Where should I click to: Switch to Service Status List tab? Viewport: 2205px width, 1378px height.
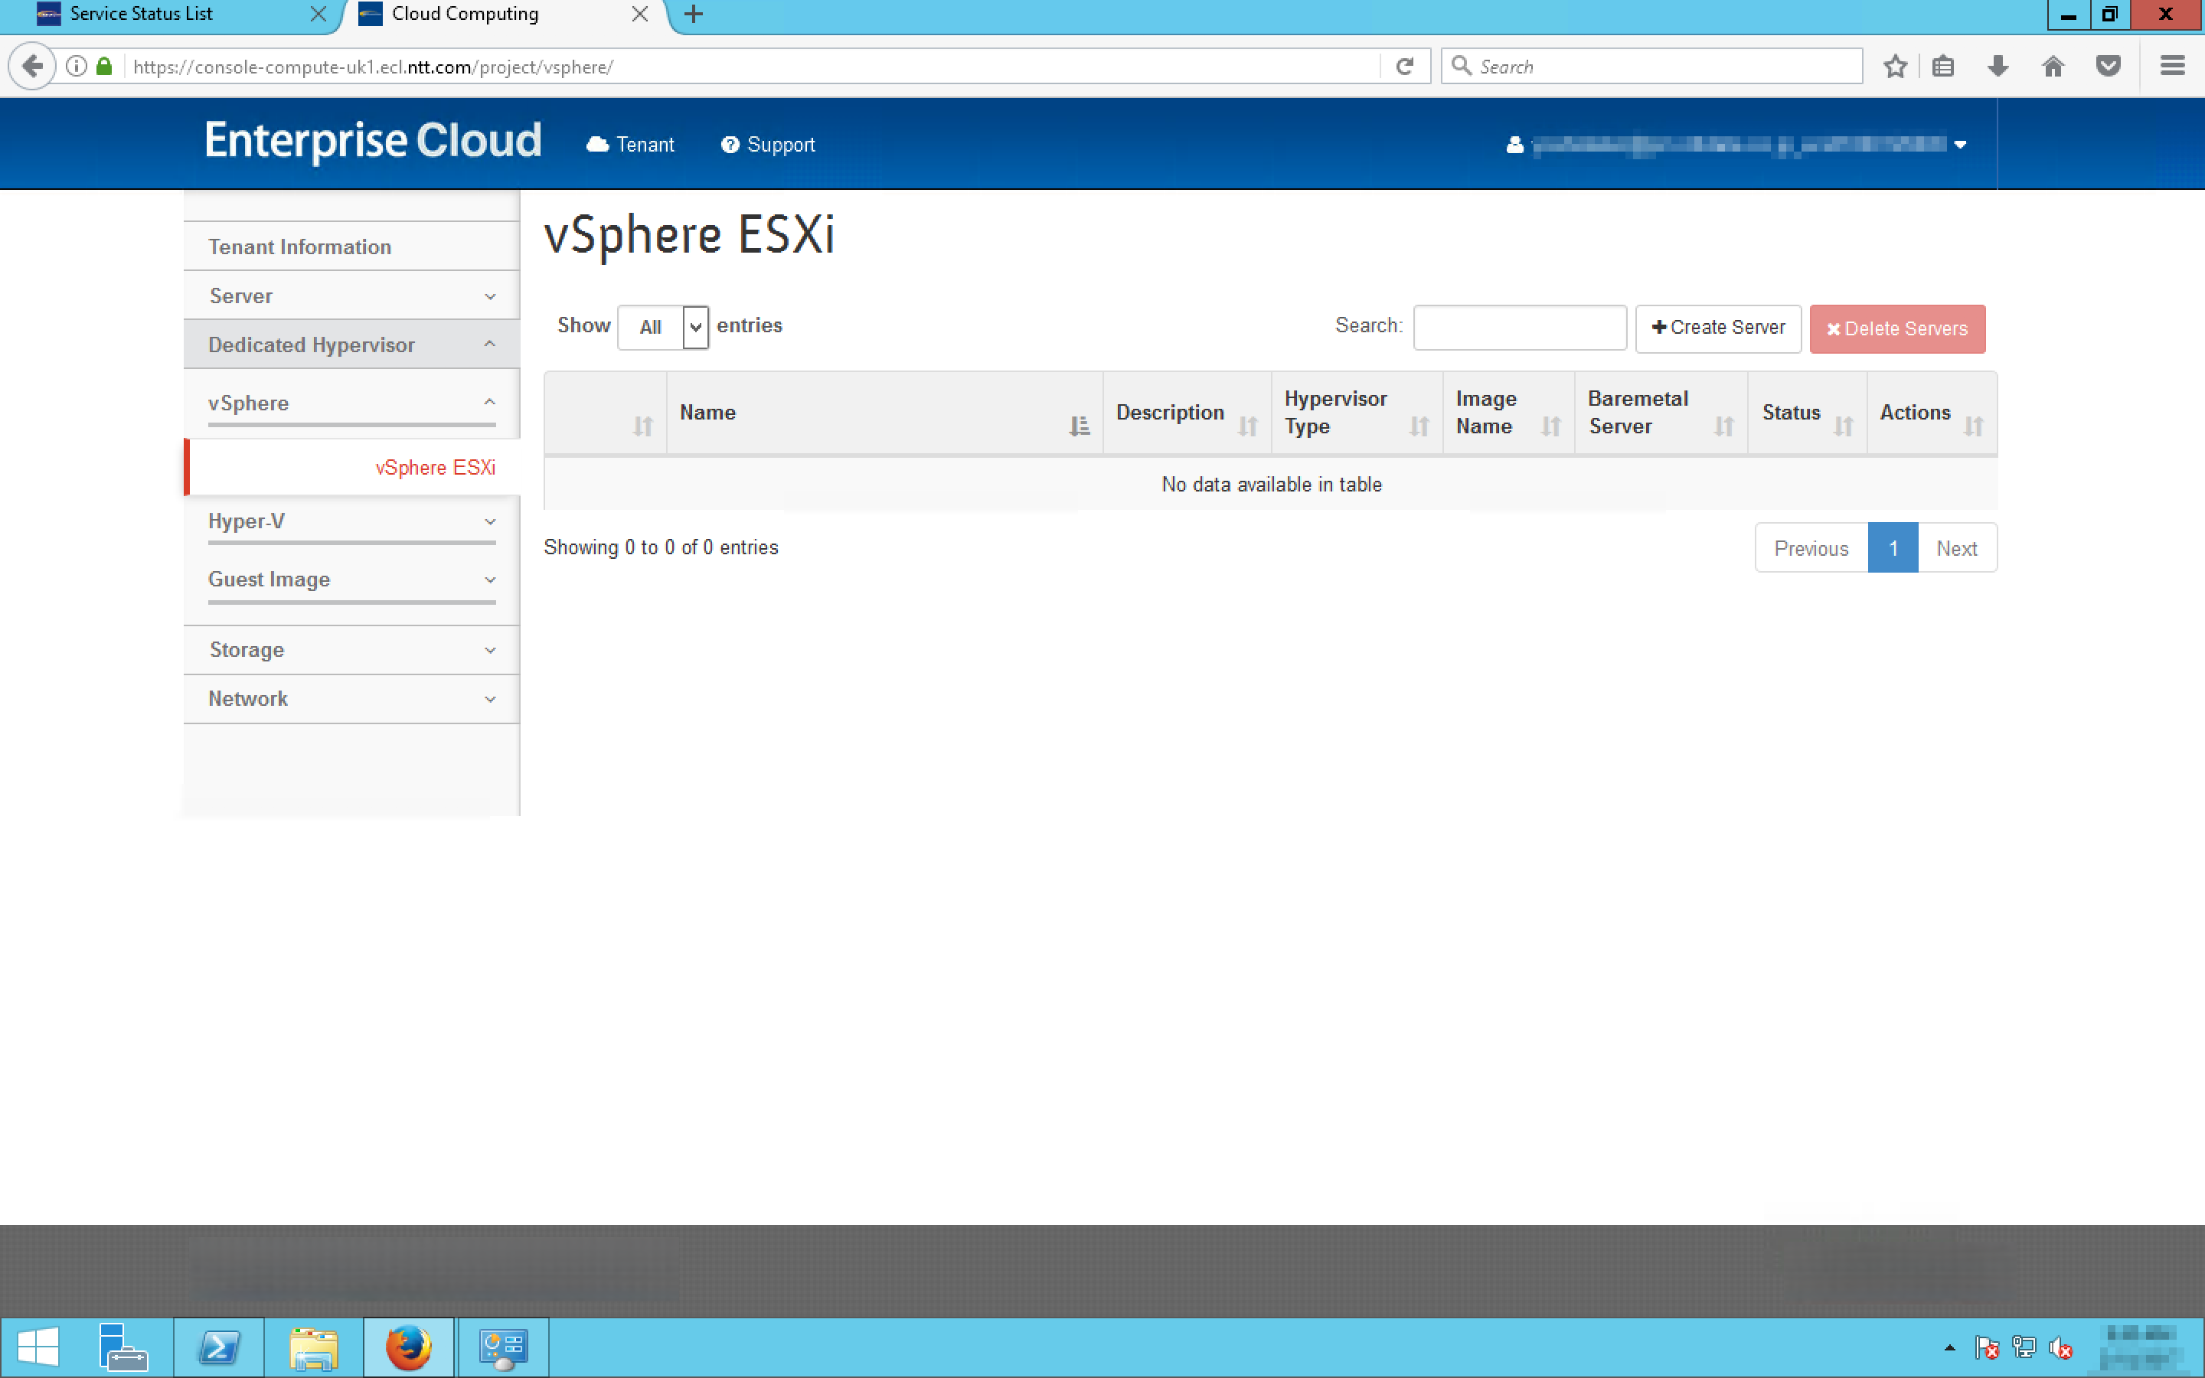pyautogui.click(x=141, y=14)
